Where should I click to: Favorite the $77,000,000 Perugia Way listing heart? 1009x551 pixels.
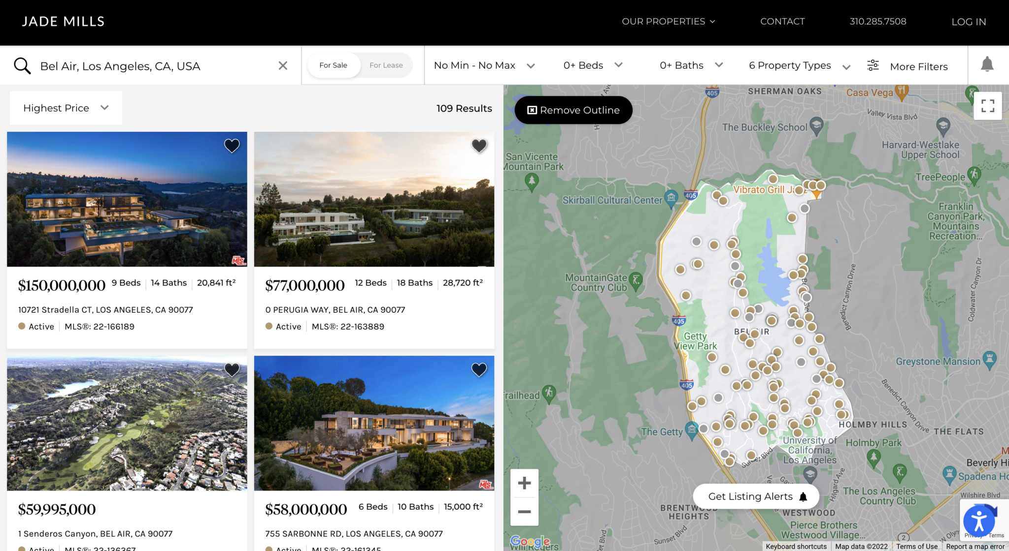tap(478, 146)
